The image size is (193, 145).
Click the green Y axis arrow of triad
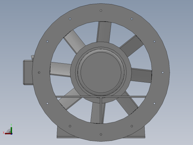point(12,130)
